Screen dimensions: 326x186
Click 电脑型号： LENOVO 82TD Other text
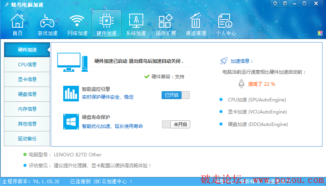pos(65,155)
